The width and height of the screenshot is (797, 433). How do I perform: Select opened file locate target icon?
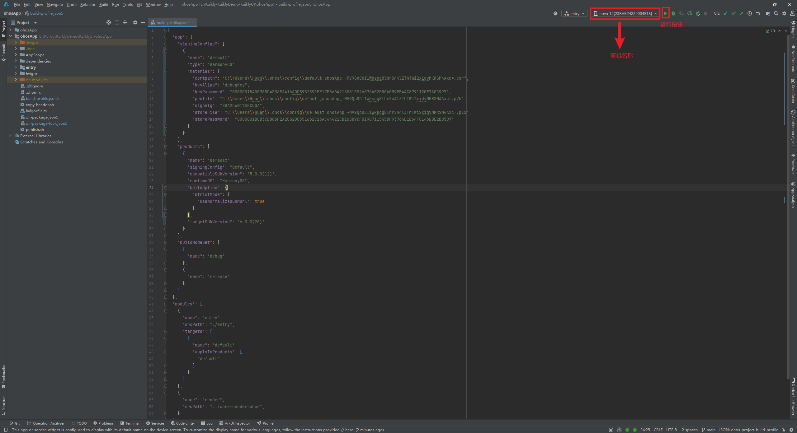[108, 22]
